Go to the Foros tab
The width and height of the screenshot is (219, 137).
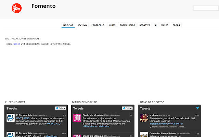tap(176, 25)
